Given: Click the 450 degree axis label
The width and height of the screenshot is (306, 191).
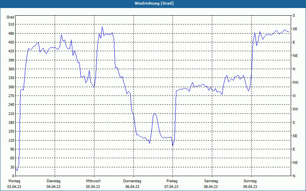Looking at the screenshot, I should pyautogui.click(x=11, y=42).
